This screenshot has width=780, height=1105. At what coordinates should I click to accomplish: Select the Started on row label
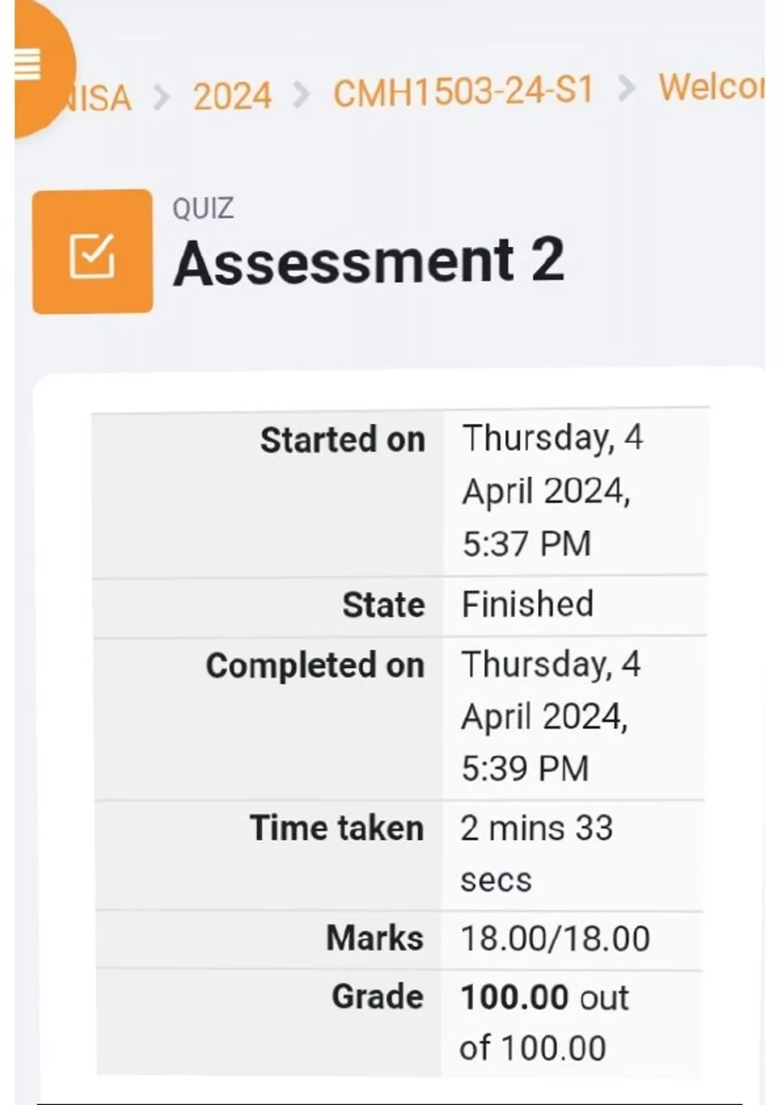(343, 439)
